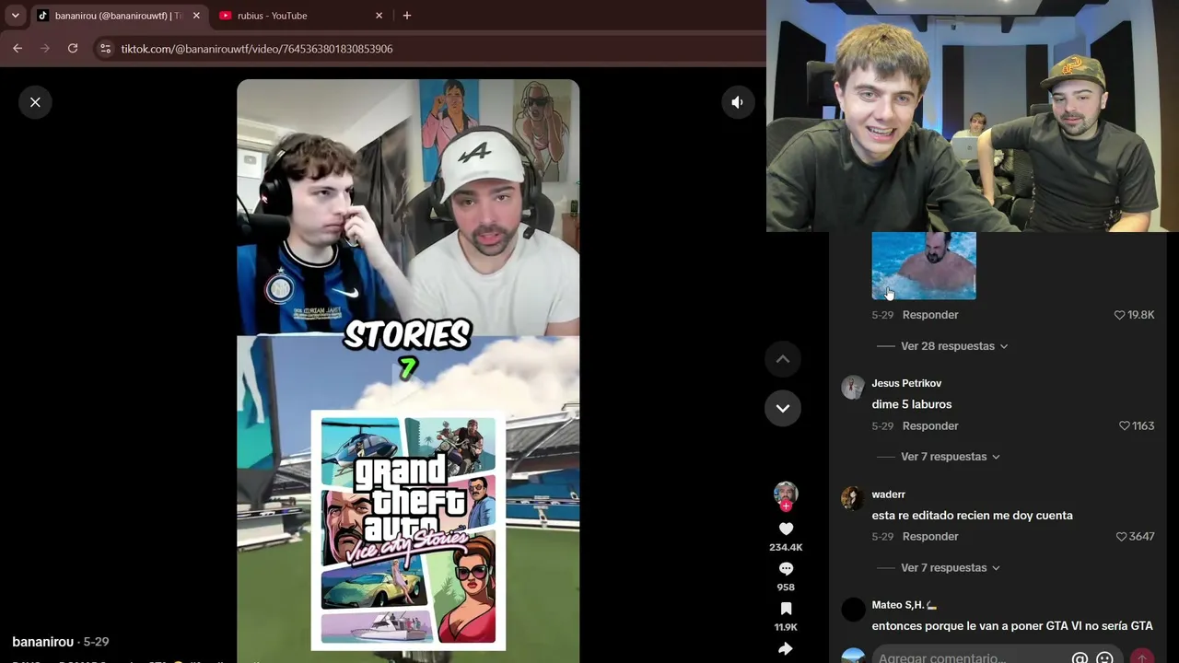This screenshot has height=663, width=1179.
Task: Close the bananirou TikTok tab
Action: [x=195, y=16]
